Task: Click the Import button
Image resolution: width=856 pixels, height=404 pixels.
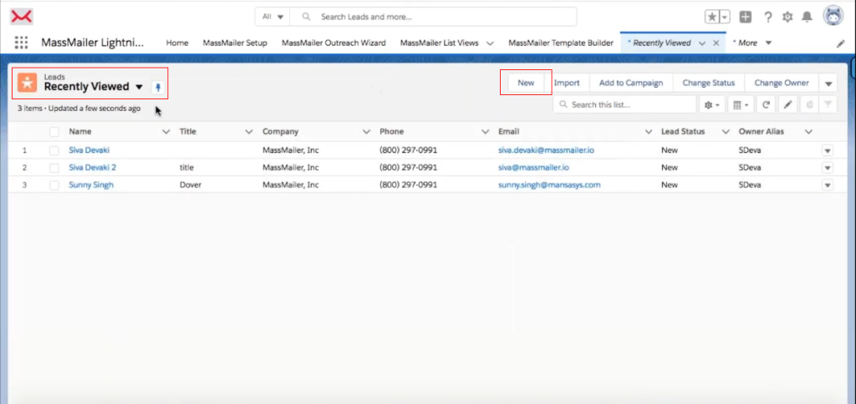Action: click(x=567, y=83)
